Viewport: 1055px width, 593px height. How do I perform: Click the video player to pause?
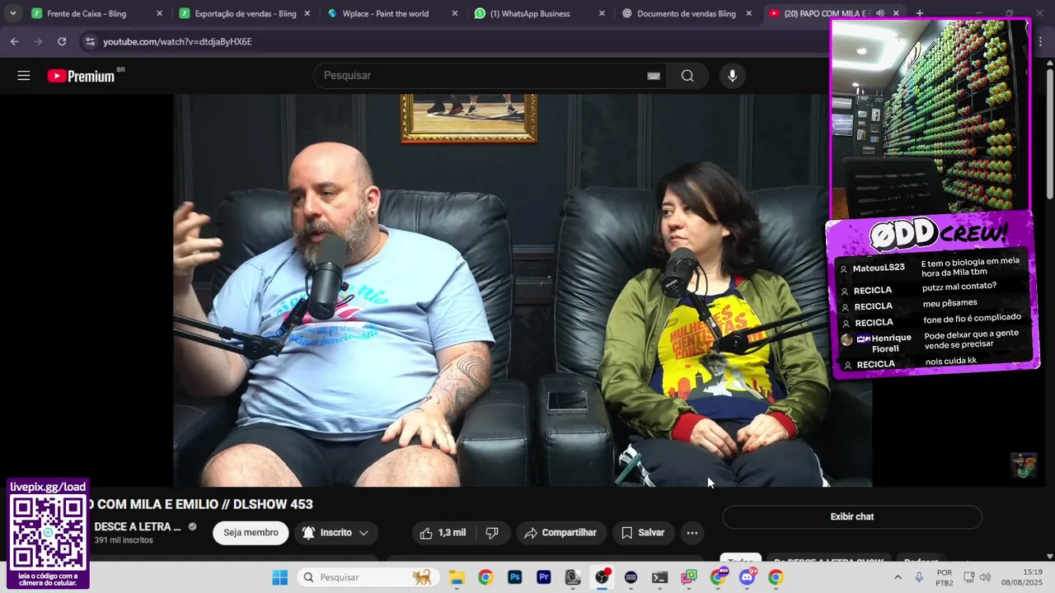523,290
